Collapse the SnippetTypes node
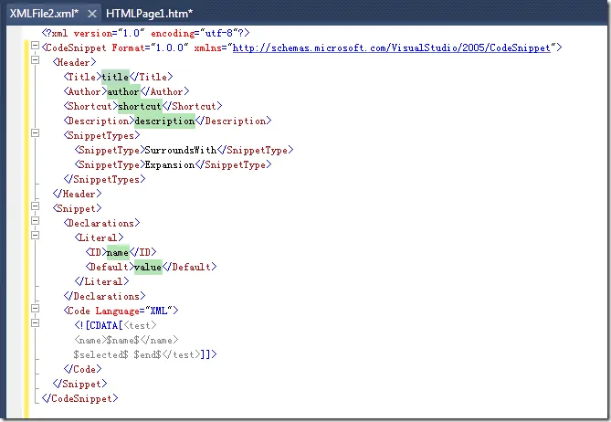The height and width of the screenshot is (422, 611). 36,135
